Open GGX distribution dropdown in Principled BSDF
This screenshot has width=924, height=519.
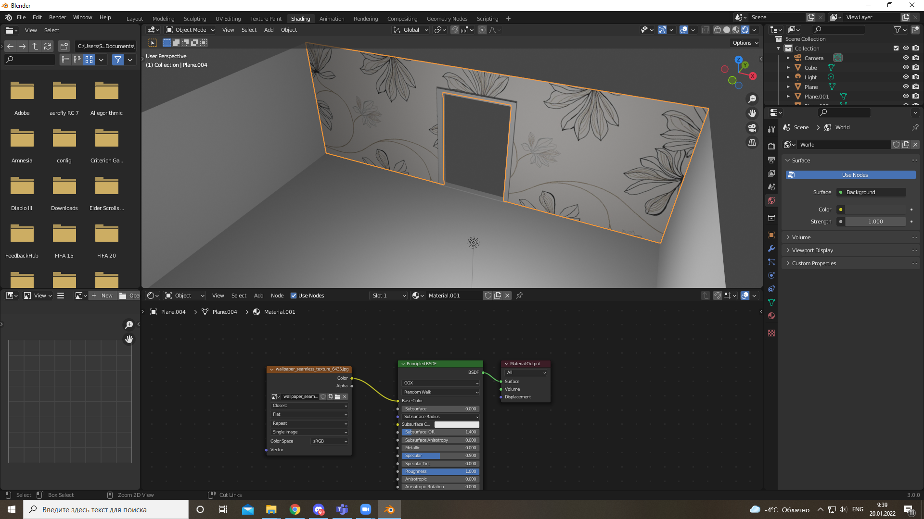point(441,383)
